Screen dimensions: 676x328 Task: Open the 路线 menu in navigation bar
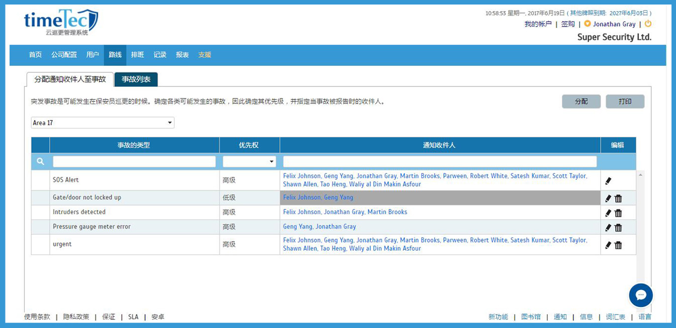tap(115, 55)
